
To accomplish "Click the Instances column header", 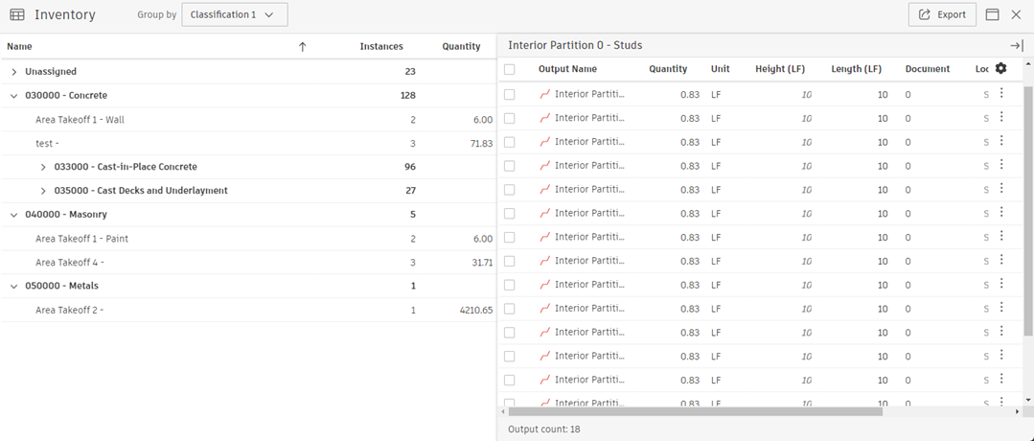I will (x=381, y=47).
